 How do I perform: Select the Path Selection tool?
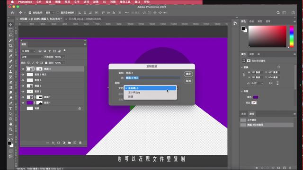click(x=10, y=113)
